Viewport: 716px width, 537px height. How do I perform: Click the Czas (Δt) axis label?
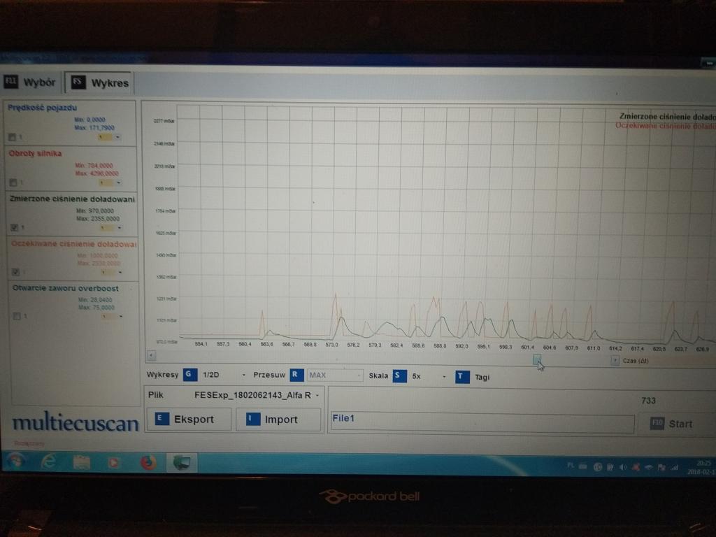click(635, 361)
